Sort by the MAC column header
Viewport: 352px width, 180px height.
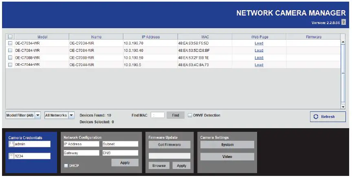205,37
